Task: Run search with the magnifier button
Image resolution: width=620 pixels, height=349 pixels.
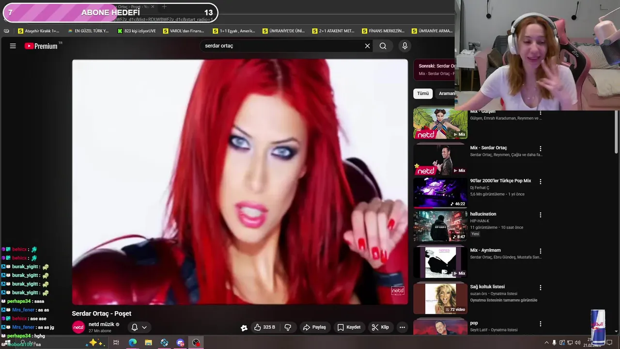Action: tap(383, 46)
